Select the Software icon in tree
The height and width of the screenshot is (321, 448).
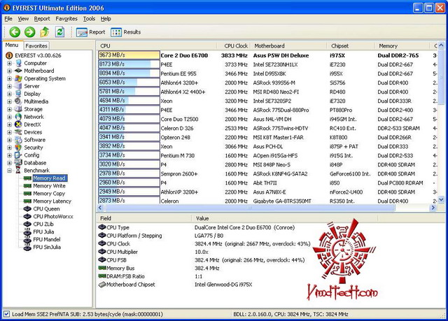tap(19, 140)
